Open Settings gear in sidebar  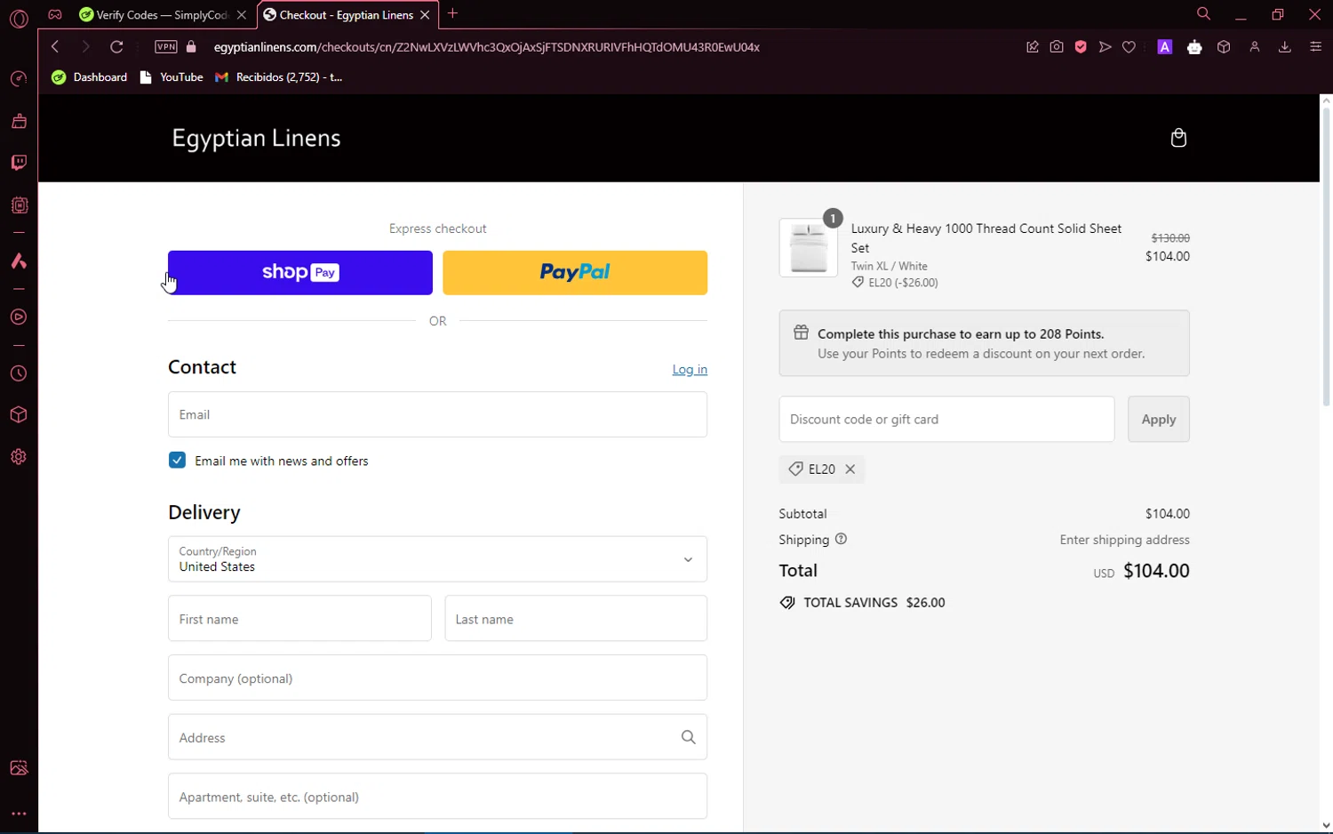tap(19, 457)
